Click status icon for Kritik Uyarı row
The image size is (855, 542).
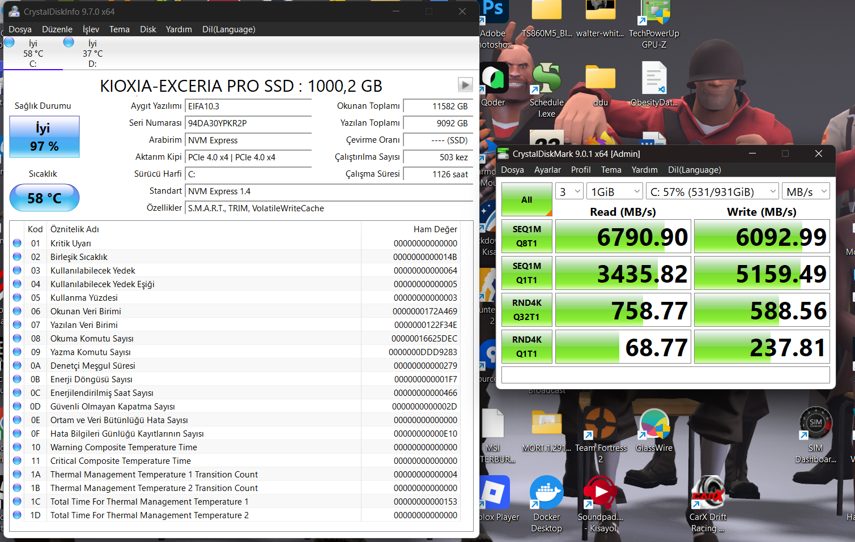(17, 244)
